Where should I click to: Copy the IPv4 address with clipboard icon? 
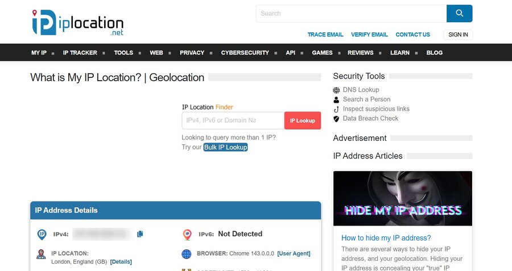click(140, 234)
